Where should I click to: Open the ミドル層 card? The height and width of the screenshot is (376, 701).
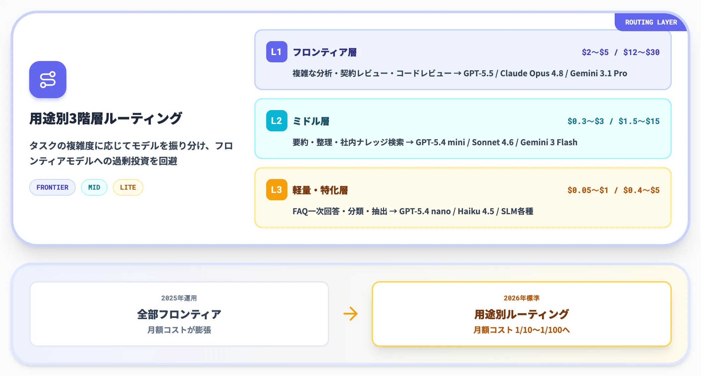[x=463, y=129]
